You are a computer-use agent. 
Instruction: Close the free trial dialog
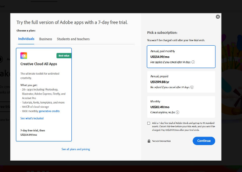218,17
